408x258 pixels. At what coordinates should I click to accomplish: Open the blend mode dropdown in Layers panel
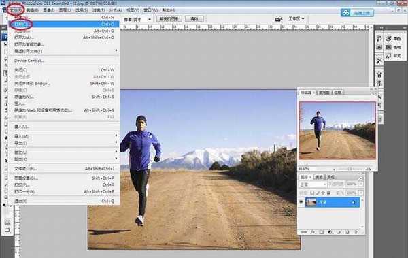click(313, 184)
